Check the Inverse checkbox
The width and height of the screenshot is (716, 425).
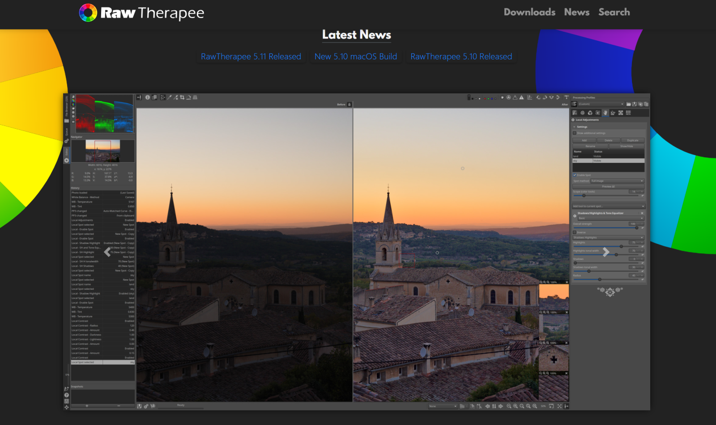[575, 232]
